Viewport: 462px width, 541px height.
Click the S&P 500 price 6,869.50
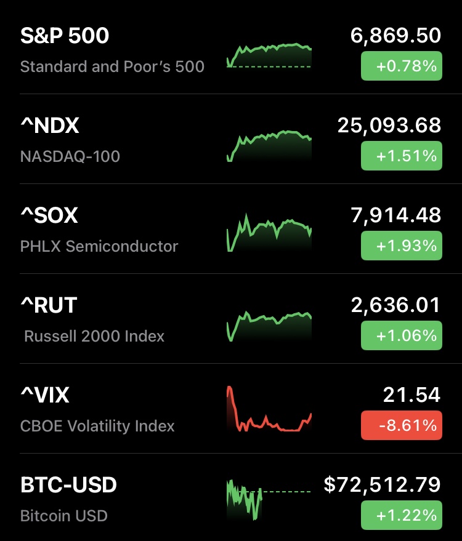(395, 36)
